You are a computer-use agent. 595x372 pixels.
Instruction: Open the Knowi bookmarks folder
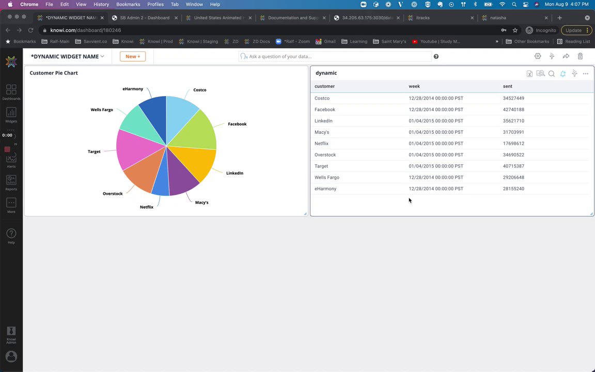(123, 41)
